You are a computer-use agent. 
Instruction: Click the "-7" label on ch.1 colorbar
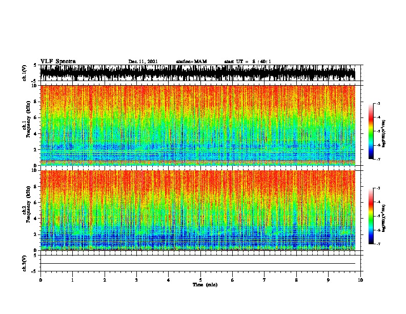click(x=378, y=159)
